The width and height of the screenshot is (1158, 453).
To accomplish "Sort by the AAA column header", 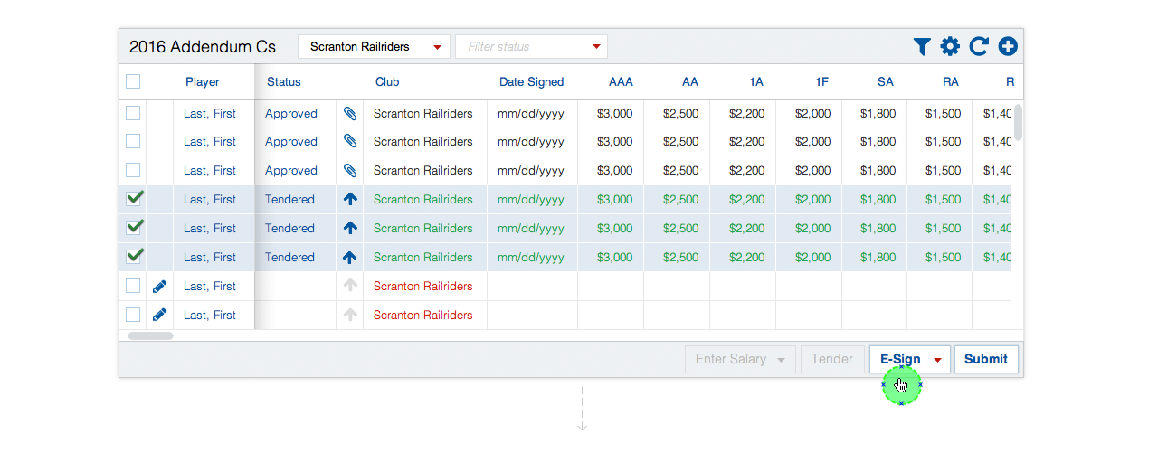I will coord(621,82).
